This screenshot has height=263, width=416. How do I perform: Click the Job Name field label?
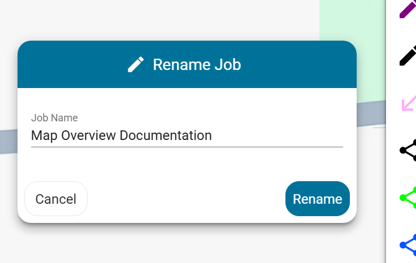(54, 118)
